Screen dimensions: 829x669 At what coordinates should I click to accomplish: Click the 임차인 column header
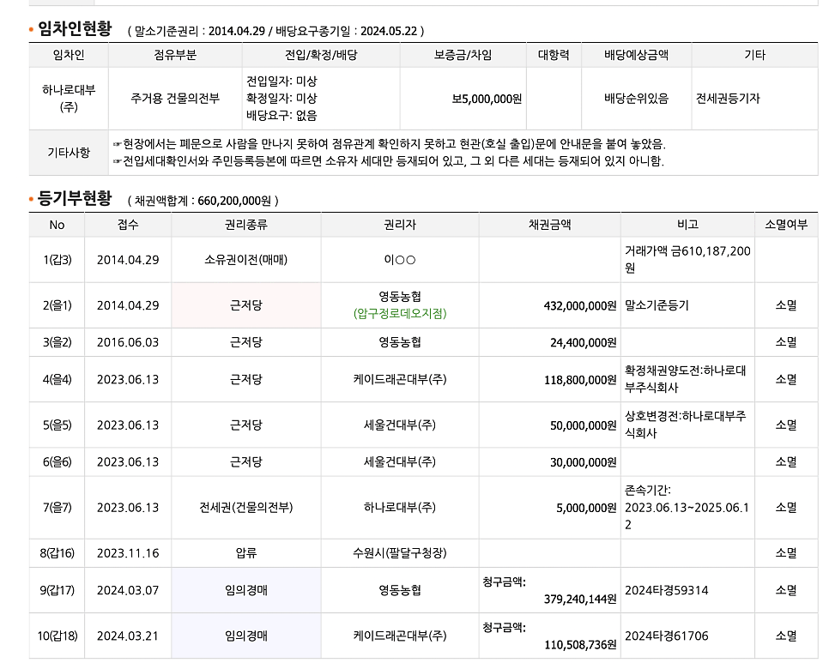click(x=69, y=55)
